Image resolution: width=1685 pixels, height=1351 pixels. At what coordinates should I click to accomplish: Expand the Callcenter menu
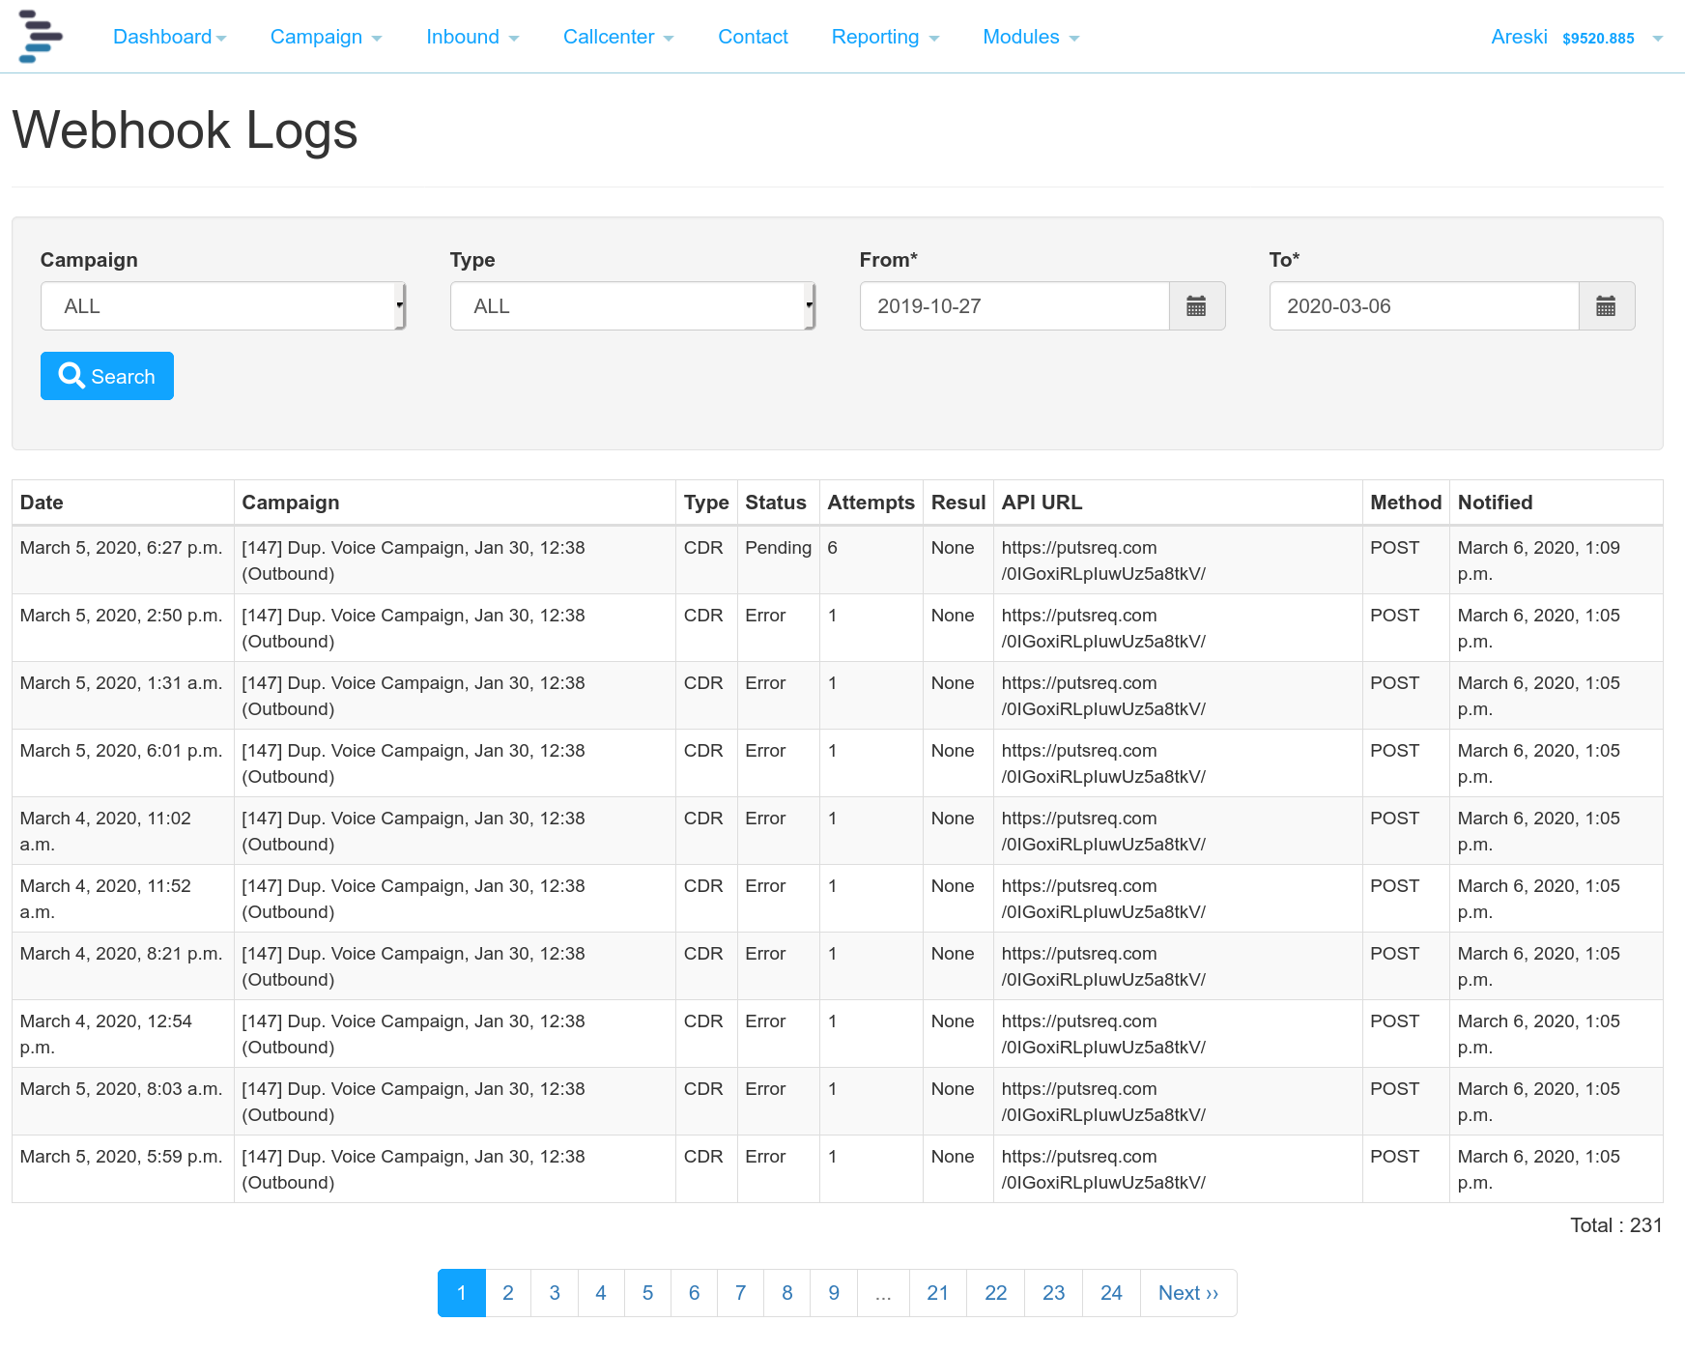click(x=618, y=37)
